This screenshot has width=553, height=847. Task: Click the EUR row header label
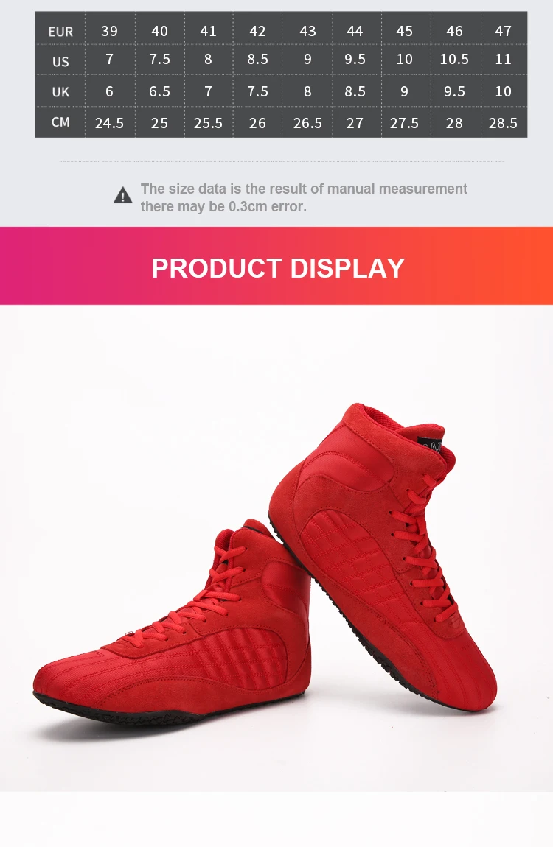pos(60,32)
